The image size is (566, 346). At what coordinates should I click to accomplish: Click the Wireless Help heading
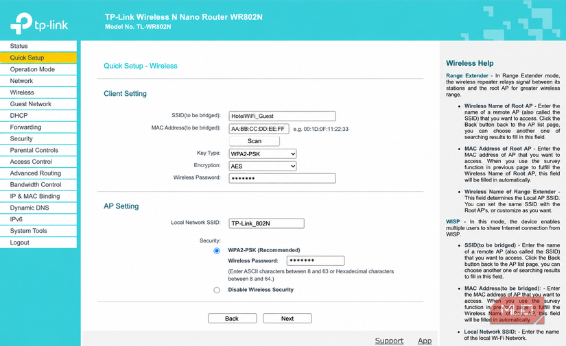tap(470, 63)
